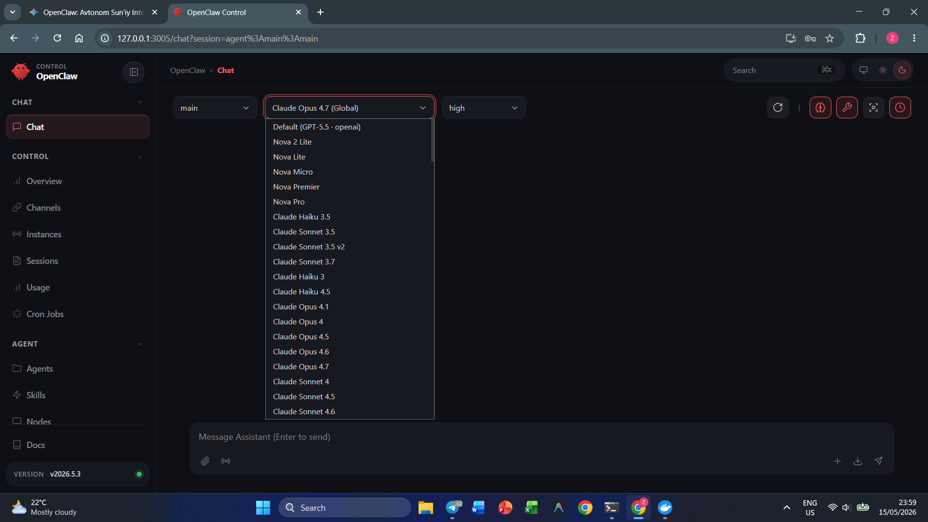Open a new browser tab

pos(320,12)
